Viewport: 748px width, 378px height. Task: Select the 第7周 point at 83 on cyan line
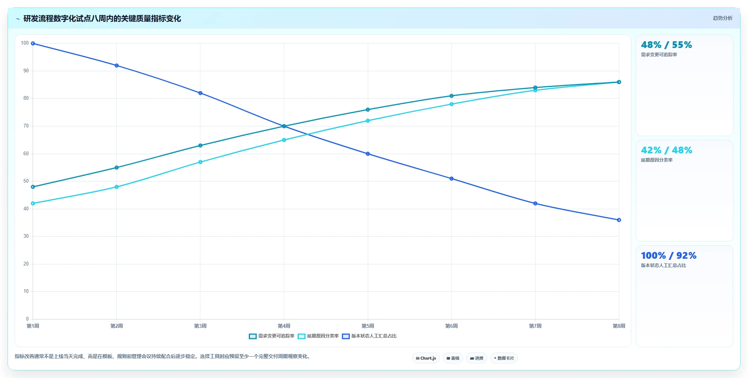(x=535, y=90)
